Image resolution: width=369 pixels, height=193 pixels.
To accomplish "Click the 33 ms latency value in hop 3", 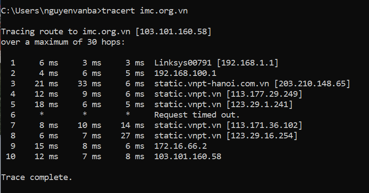I will (x=90, y=84).
